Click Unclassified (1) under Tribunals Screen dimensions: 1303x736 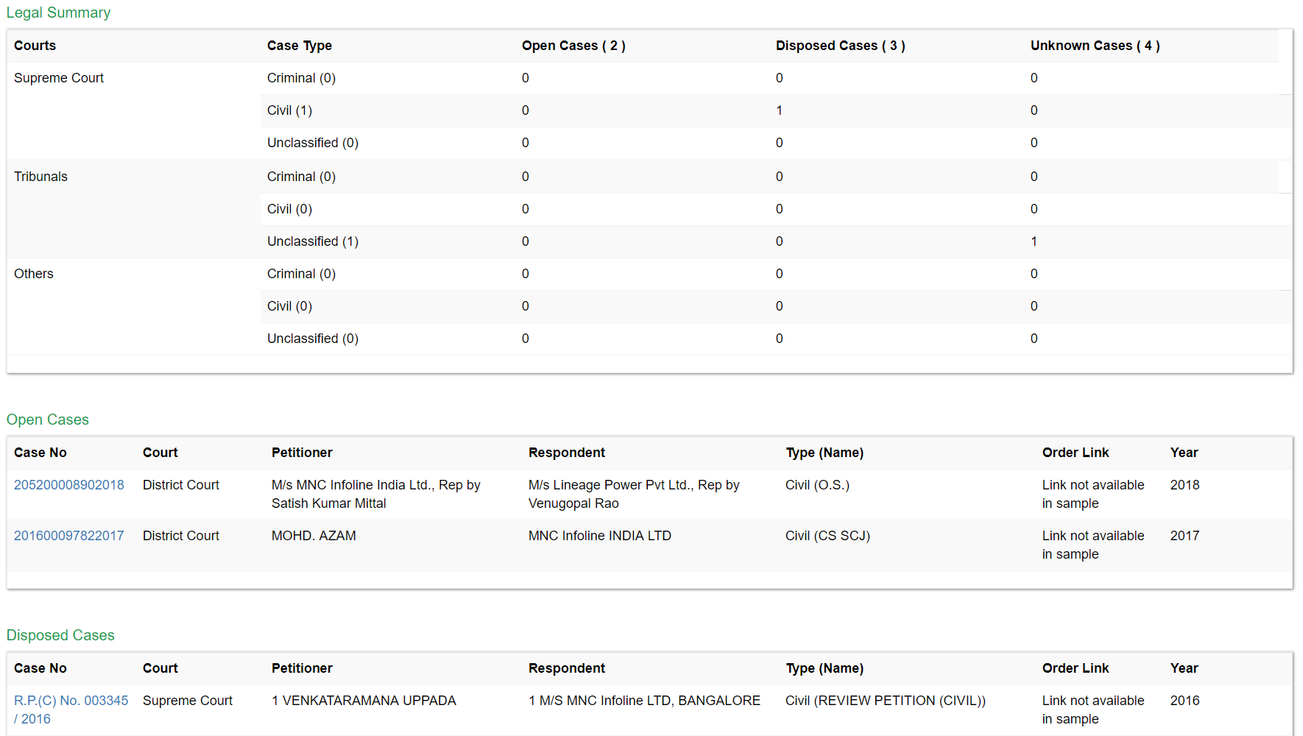point(313,241)
